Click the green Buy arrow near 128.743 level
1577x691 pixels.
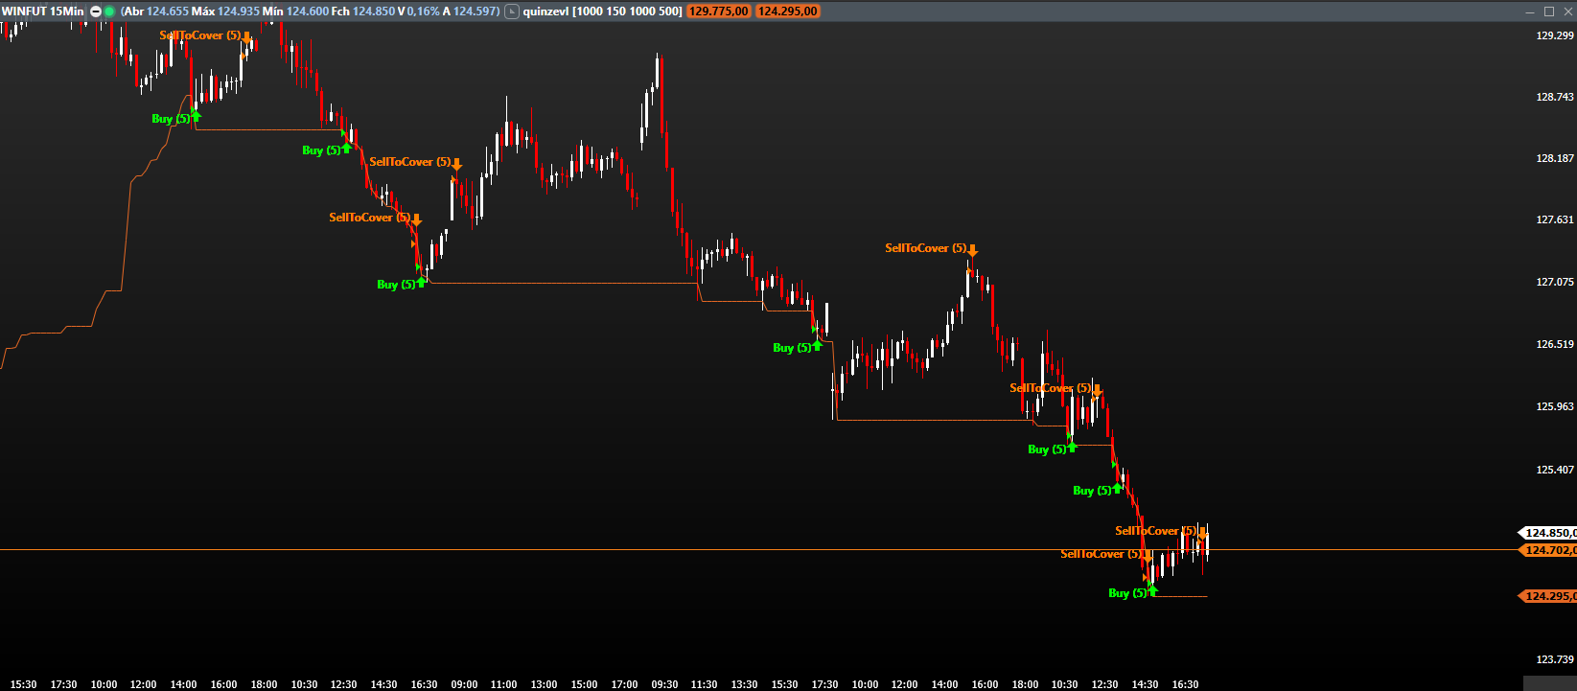click(196, 117)
